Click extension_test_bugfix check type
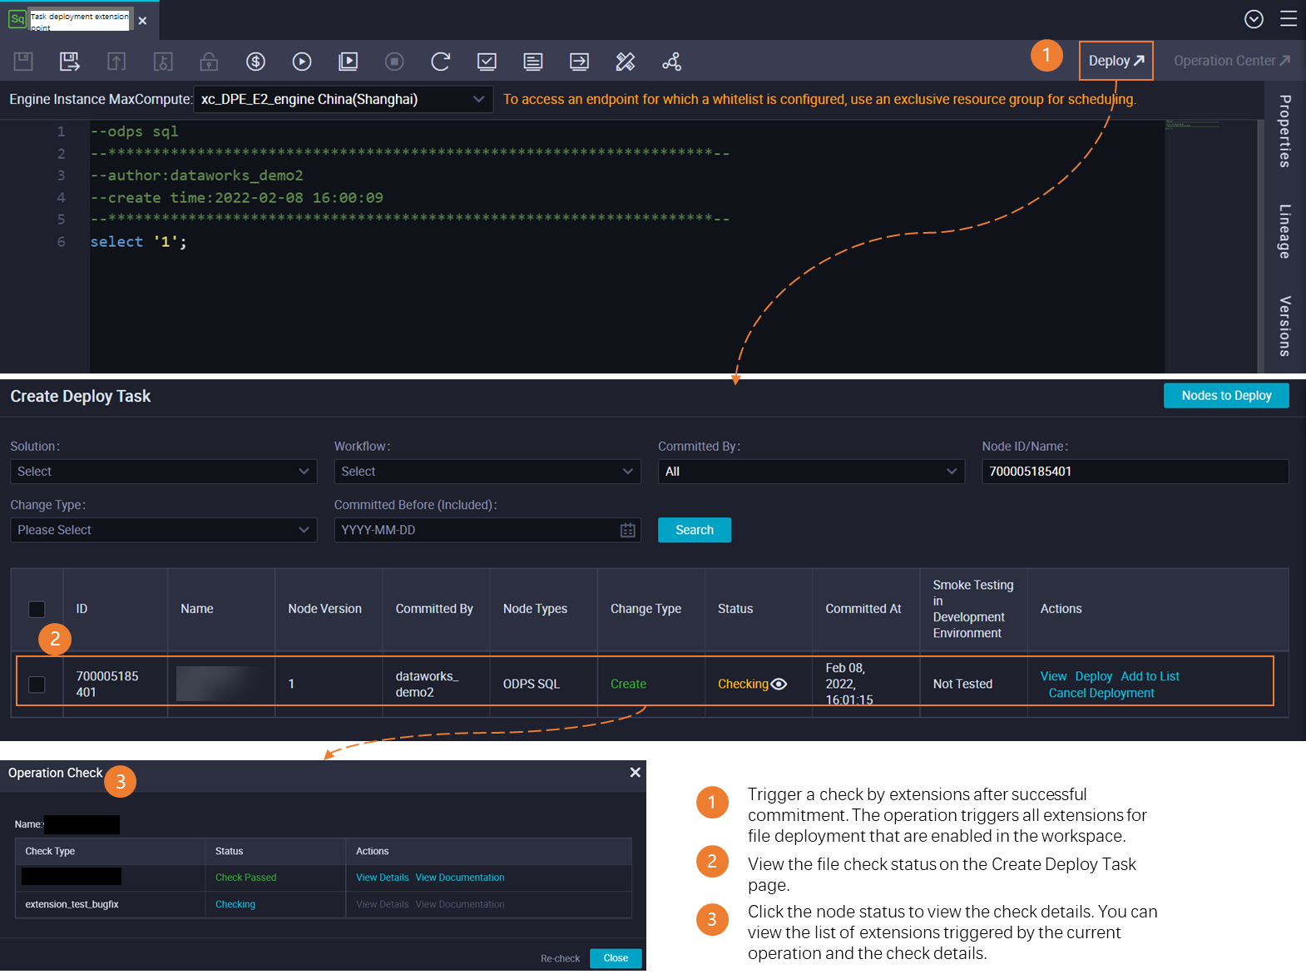 point(72,904)
